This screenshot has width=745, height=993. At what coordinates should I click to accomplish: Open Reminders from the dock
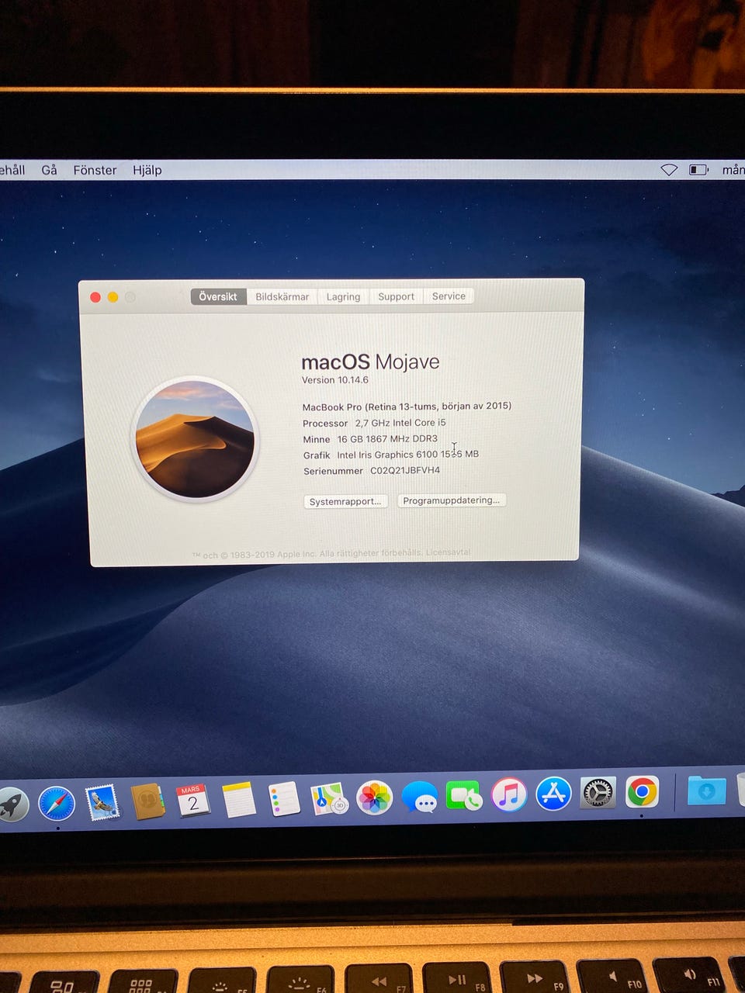tap(283, 799)
